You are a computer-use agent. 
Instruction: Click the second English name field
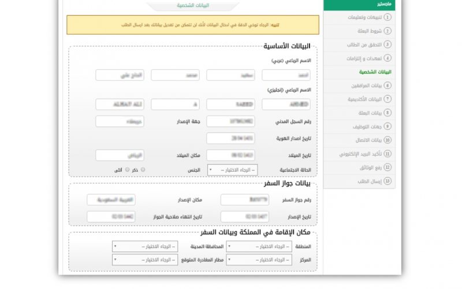pos(230,105)
